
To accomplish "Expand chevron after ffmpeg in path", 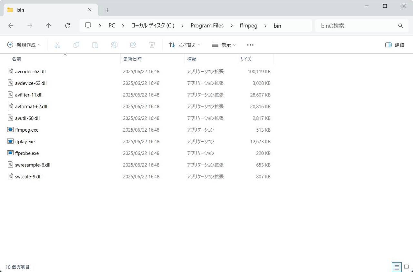I will [266, 25].
